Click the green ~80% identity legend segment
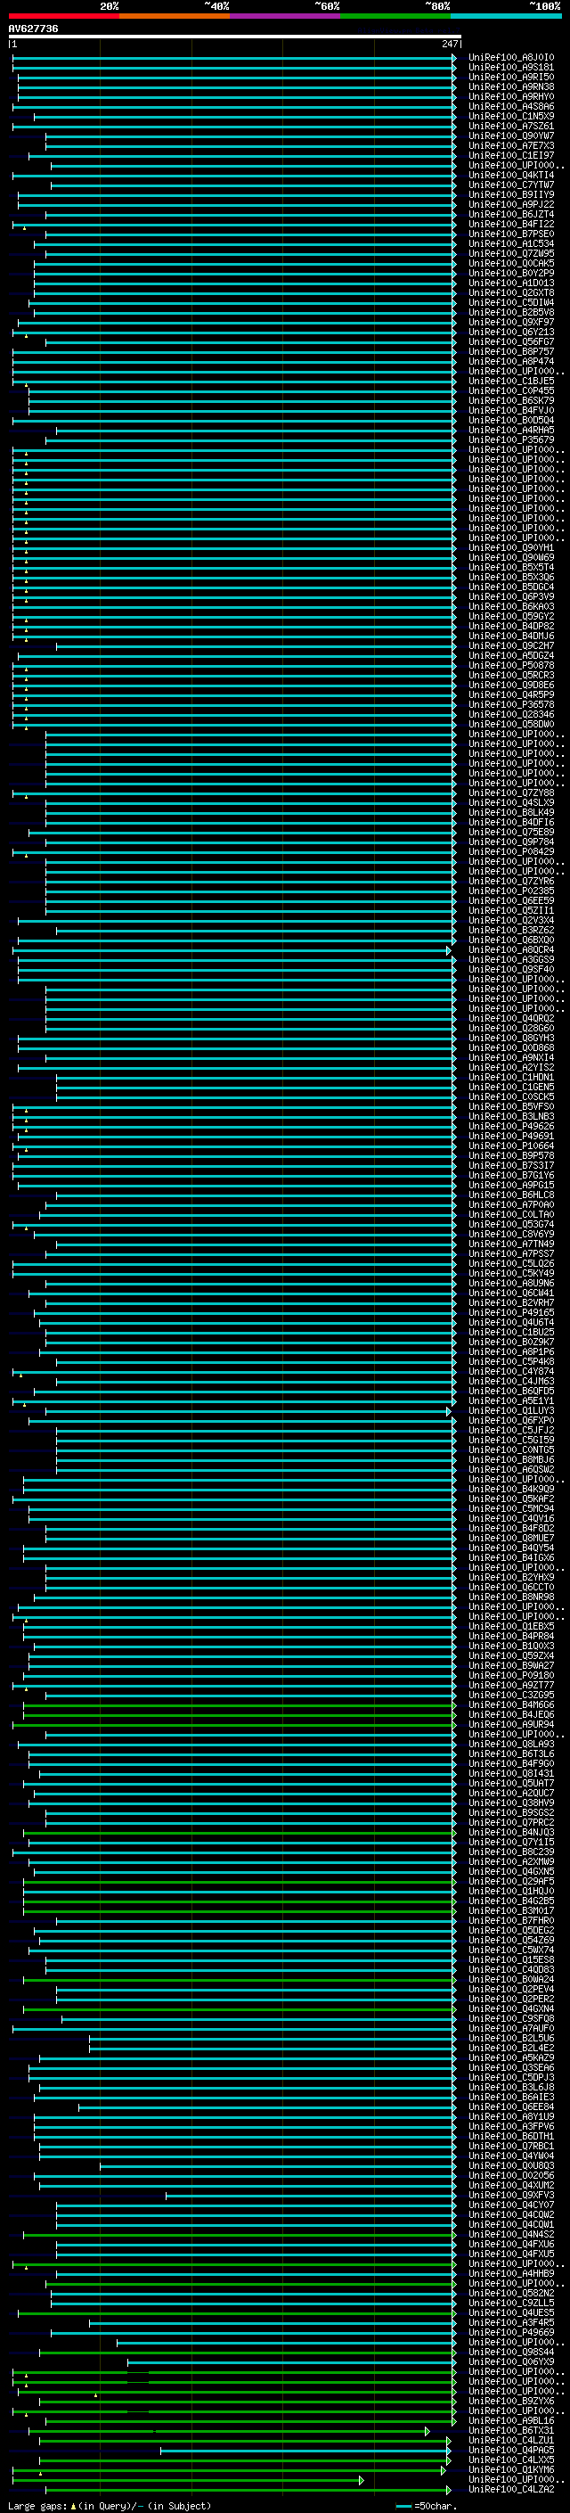Screen dimensions: 570x2513 click(395, 16)
